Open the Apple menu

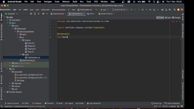4,2
